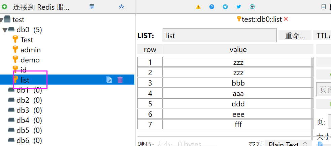Copy the list key name icon
Screen dimensions: 331x146
(109, 80)
